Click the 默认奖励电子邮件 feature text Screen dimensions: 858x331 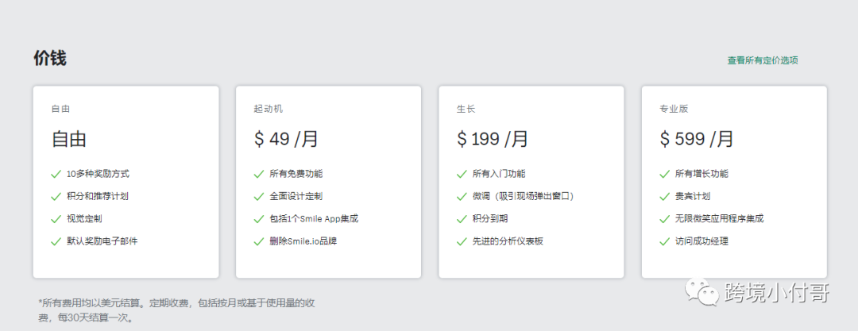(x=102, y=241)
